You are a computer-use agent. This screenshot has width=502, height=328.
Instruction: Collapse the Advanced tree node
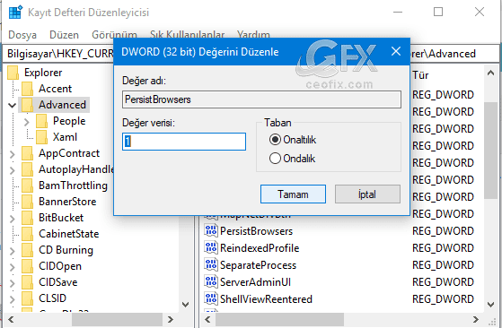pos(13,105)
